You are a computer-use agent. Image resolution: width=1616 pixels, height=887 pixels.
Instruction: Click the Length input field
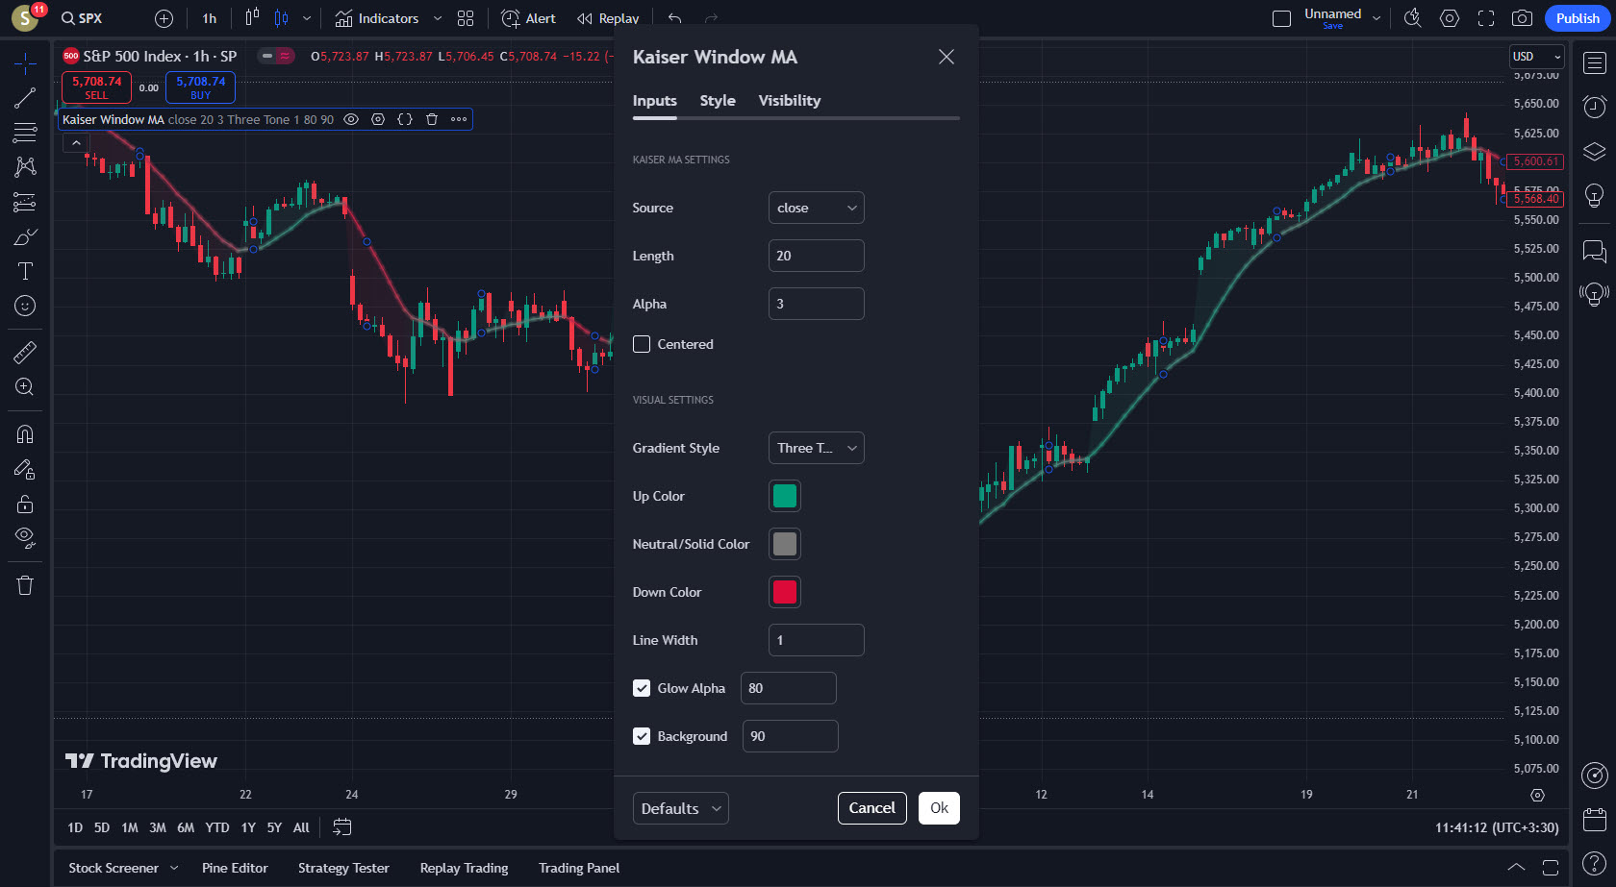point(816,256)
